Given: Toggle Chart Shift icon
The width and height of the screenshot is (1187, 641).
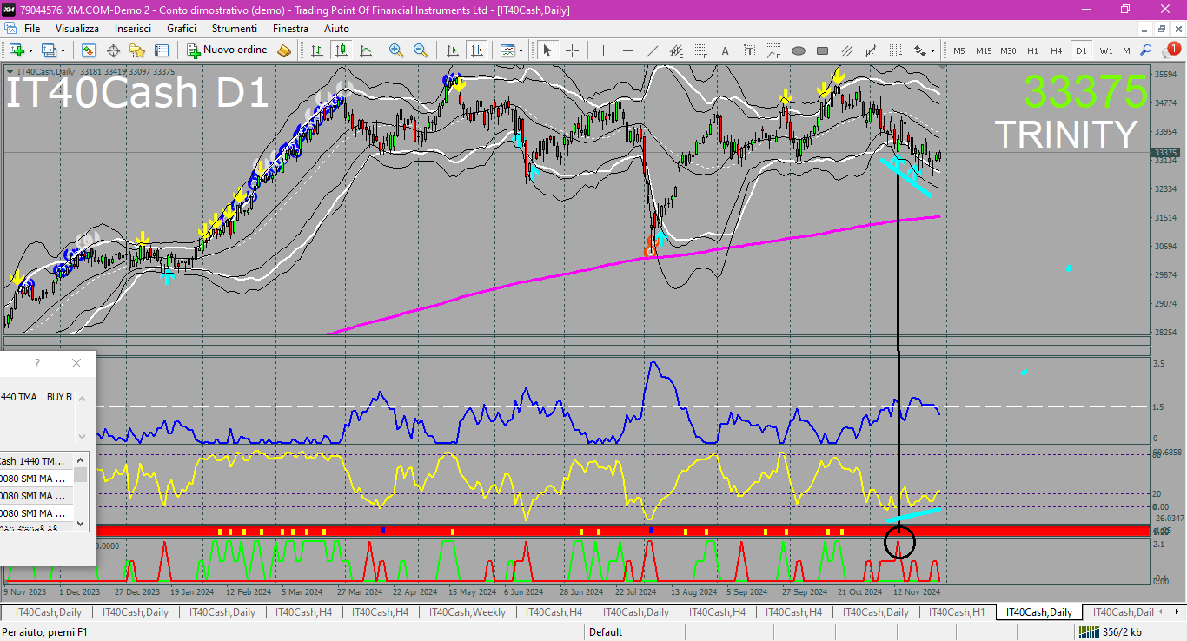Looking at the screenshot, I should [476, 50].
